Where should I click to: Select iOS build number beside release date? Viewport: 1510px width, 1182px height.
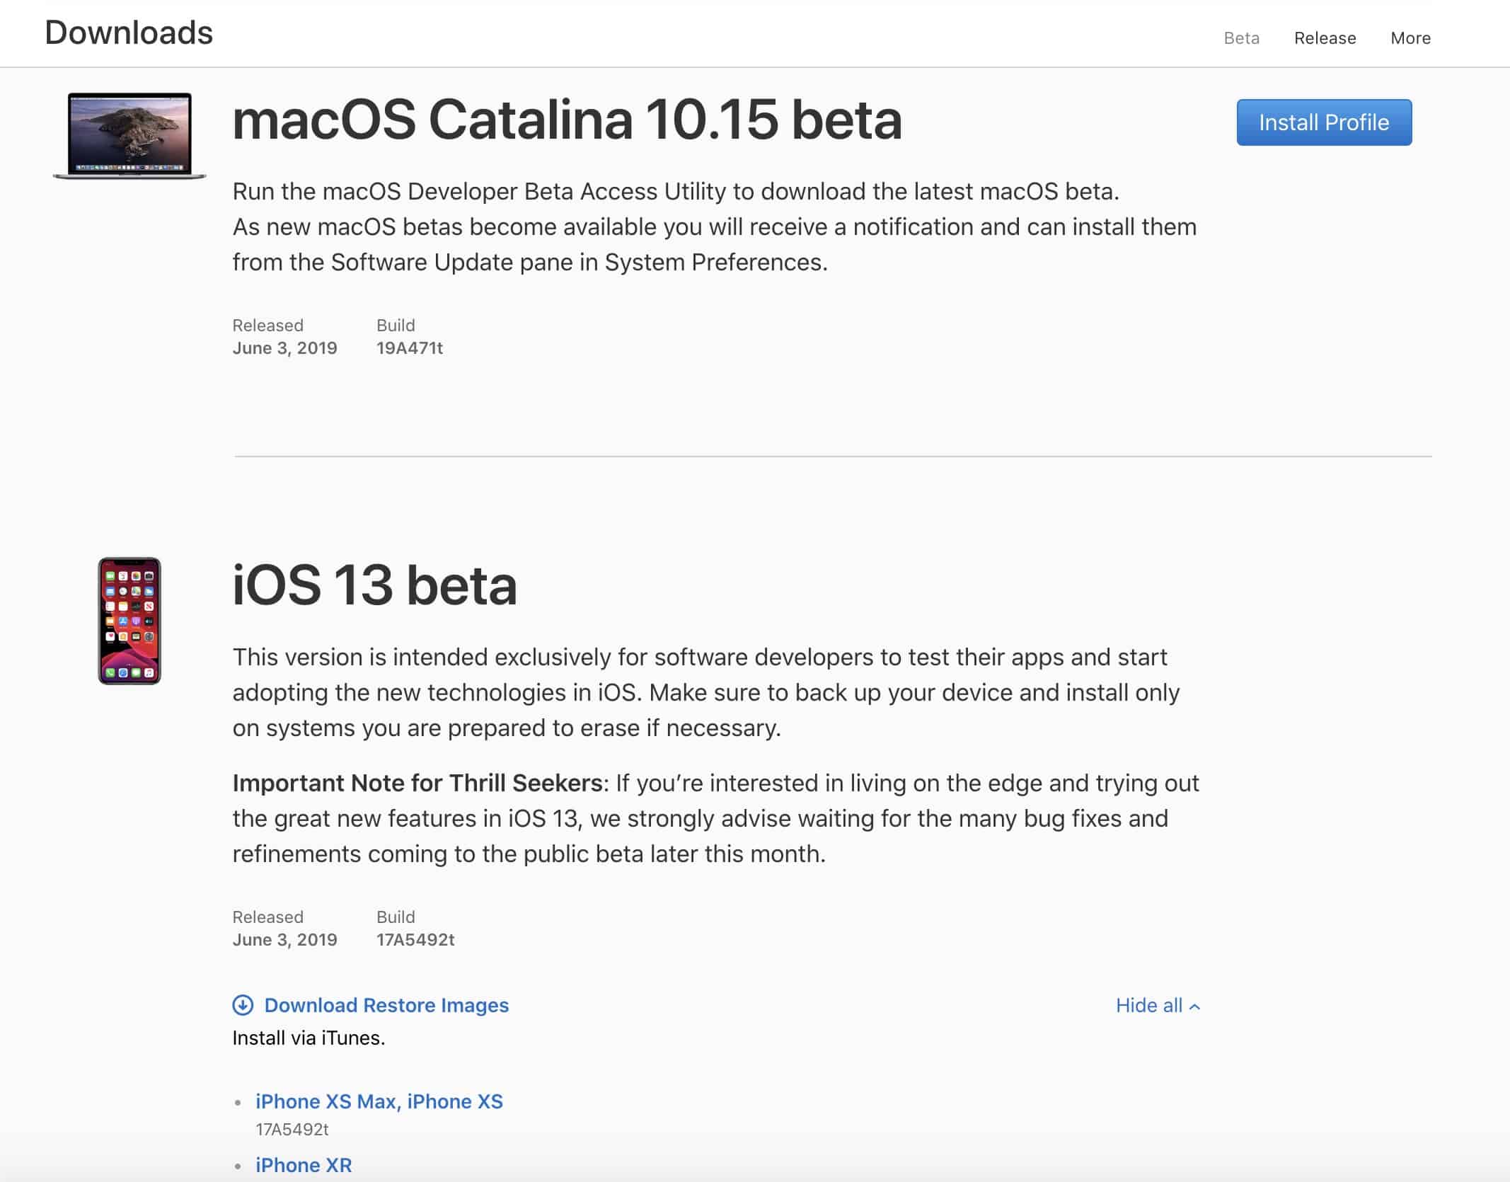415,940
